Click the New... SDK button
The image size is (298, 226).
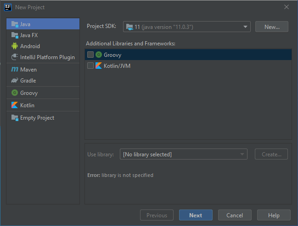[x=272, y=27]
